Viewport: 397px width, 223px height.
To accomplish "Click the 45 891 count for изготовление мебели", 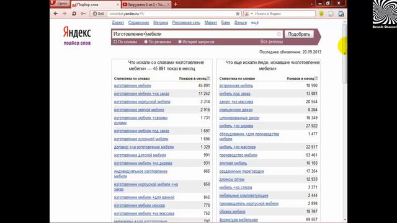I will pyautogui.click(x=204, y=85).
